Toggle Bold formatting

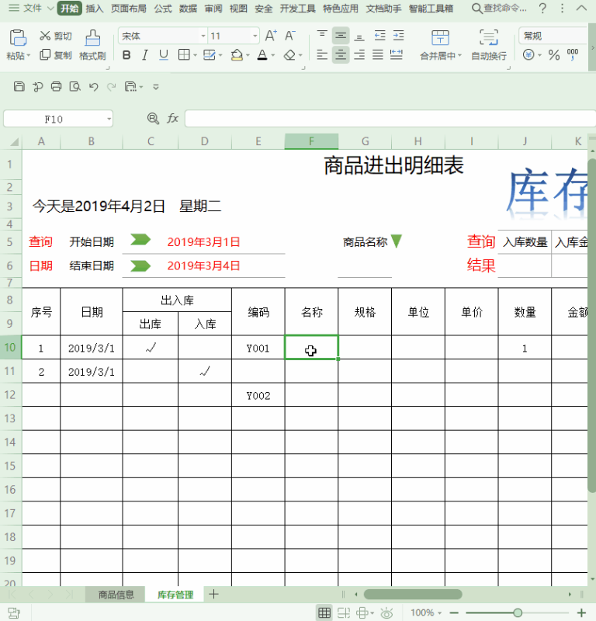tap(126, 54)
